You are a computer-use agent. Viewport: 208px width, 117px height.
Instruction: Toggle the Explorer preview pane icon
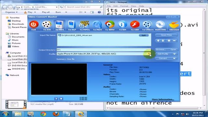click(x=92, y=12)
